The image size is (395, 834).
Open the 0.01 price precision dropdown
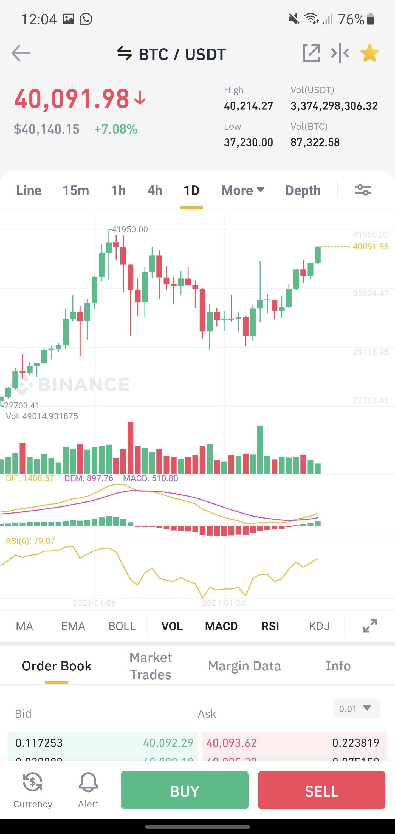(x=357, y=709)
